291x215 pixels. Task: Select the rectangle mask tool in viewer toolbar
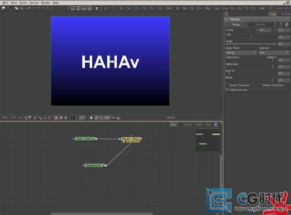pos(45,118)
